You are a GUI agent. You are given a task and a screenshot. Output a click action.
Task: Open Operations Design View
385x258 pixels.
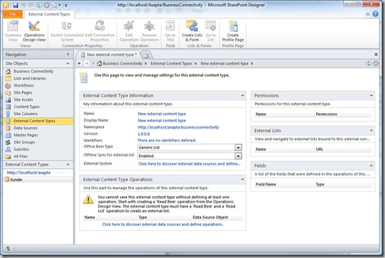pyautogui.click(x=34, y=31)
